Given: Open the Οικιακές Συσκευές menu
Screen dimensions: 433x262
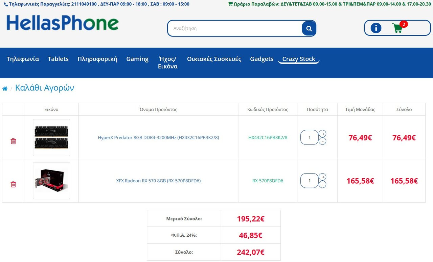Looking at the screenshot, I should tap(214, 59).
